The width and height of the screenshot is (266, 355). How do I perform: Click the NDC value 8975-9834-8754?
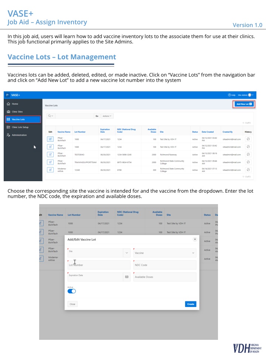click(x=124, y=162)
